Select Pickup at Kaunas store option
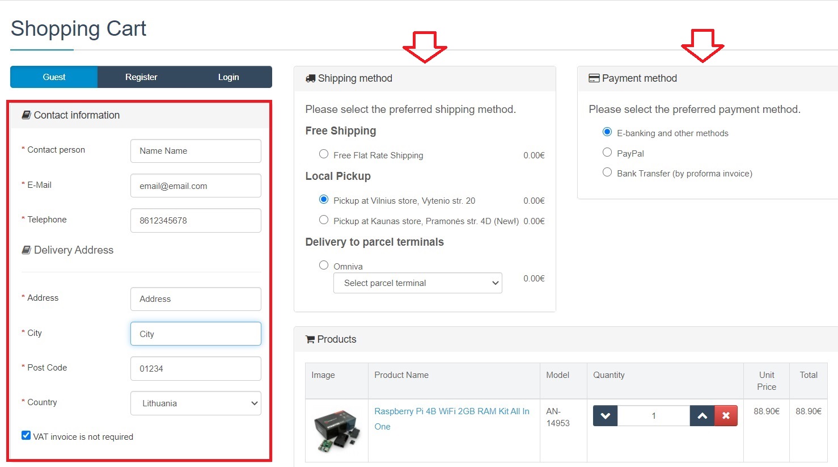Screen dimensions: 838x467 pyautogui.click(x=324, y=220)
